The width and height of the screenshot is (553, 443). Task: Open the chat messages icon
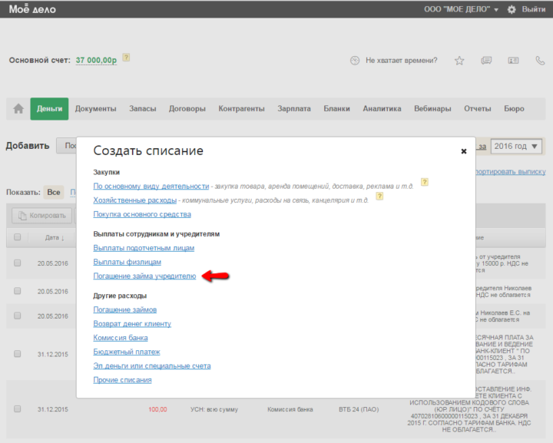click(485, 61)
